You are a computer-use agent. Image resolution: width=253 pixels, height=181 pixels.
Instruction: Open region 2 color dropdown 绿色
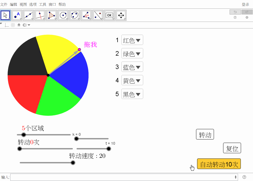tap(132, 53)
